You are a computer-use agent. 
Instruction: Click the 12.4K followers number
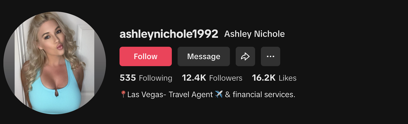click(x=194, y=78)
